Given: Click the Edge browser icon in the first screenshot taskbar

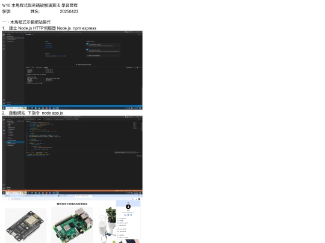Looking at the screenshot, I should point(32,108).
